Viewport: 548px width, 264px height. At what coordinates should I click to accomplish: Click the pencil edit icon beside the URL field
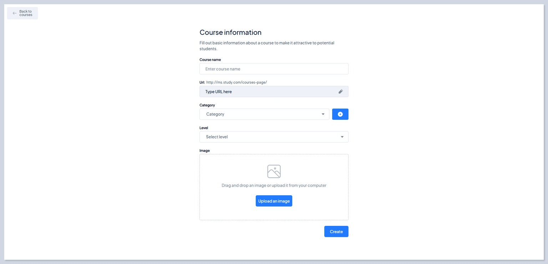(341, 92)
